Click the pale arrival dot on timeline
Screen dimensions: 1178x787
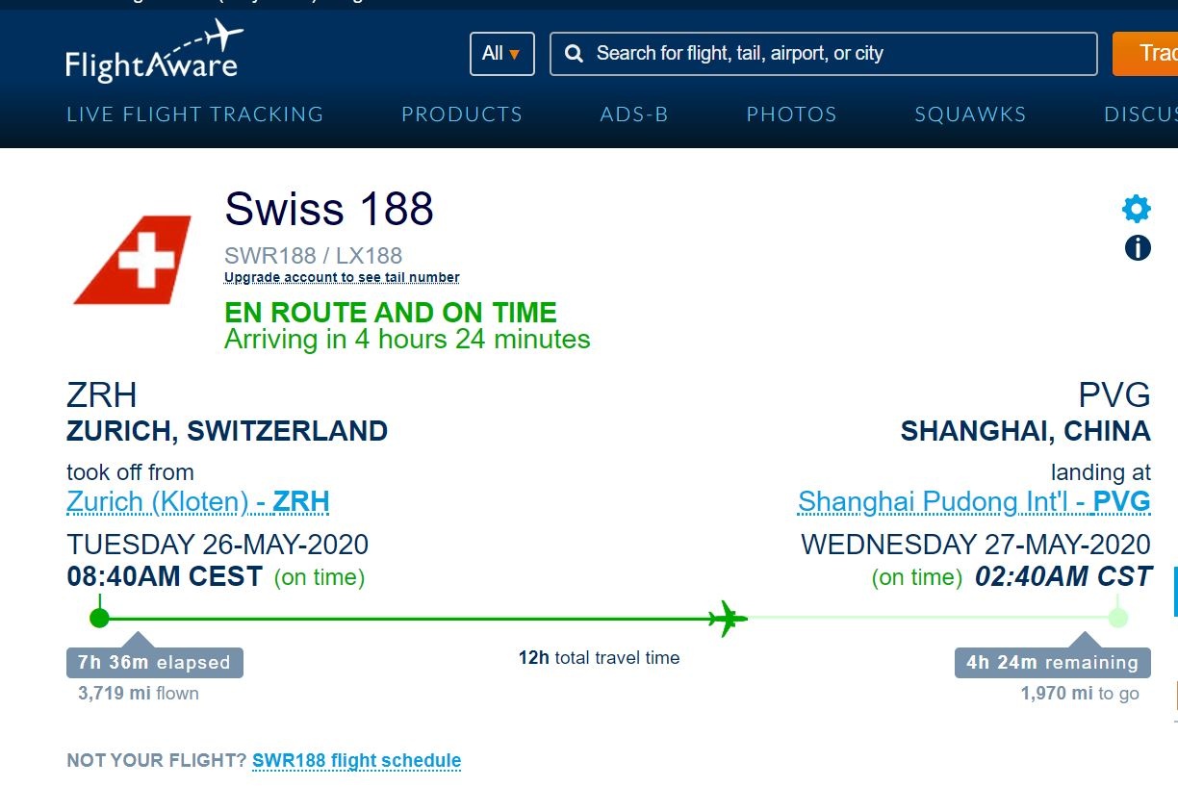click(1117, 618)
